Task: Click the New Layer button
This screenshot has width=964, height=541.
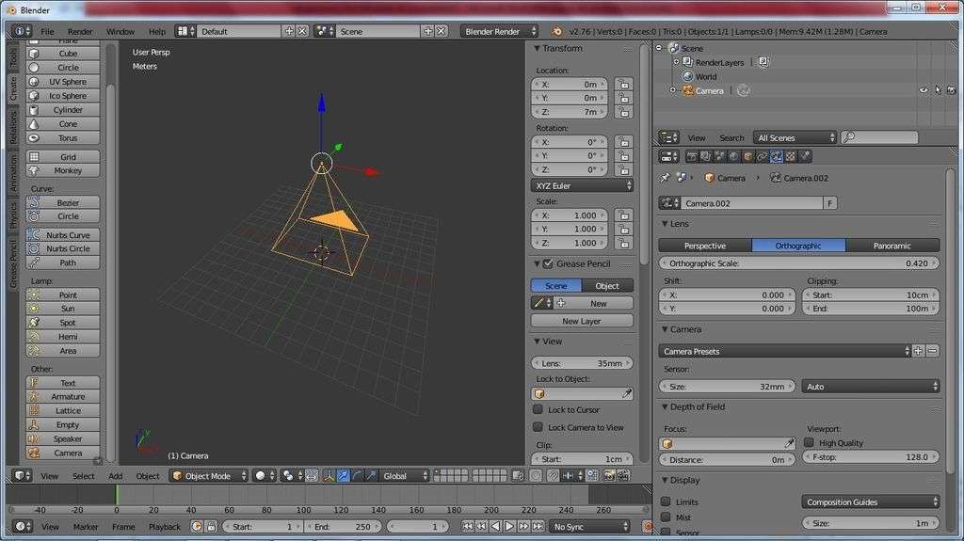Action: click(x=581, y=321)
